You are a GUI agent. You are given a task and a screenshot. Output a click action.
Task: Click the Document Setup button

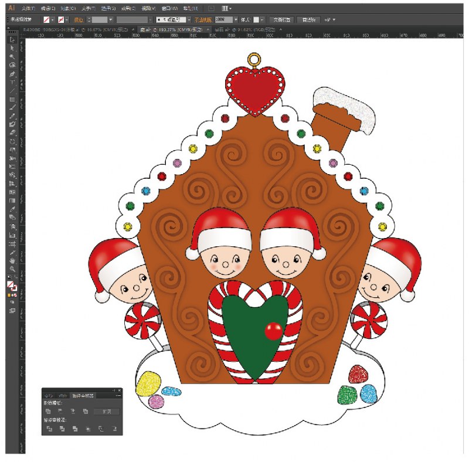coord(282,19)
